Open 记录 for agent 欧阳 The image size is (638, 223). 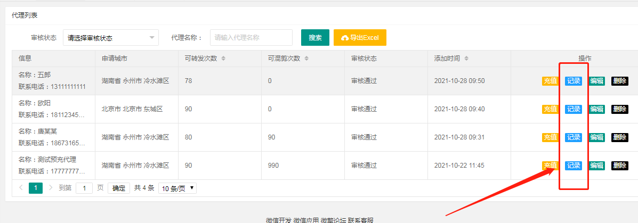(x=574, y=109)
